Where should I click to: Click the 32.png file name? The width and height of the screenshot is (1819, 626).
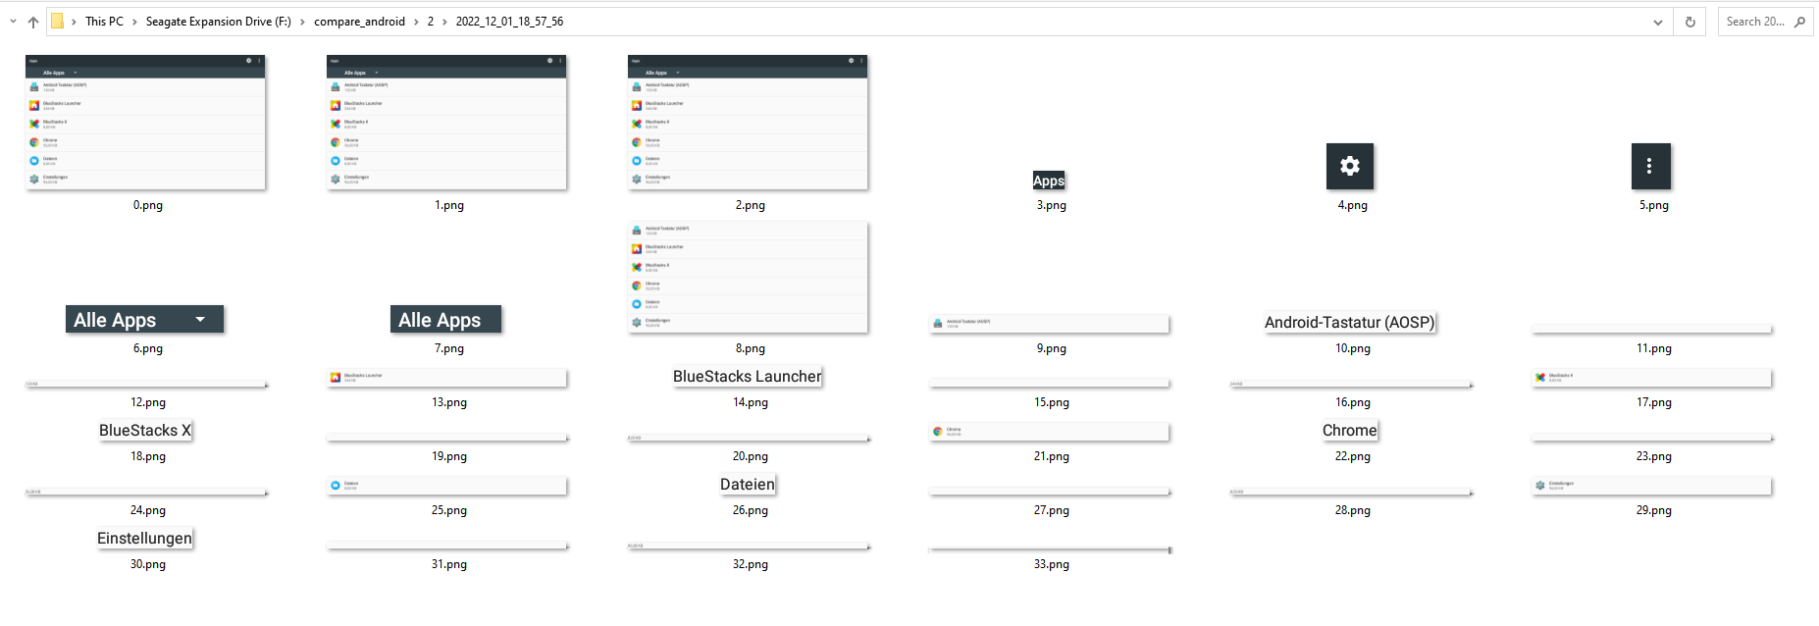point(751,564)
